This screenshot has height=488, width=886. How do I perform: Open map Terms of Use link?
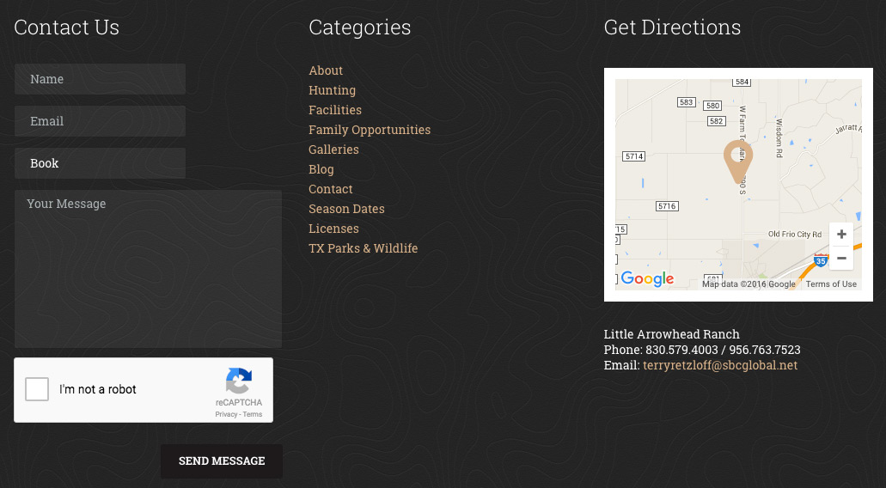pos(831,284)
